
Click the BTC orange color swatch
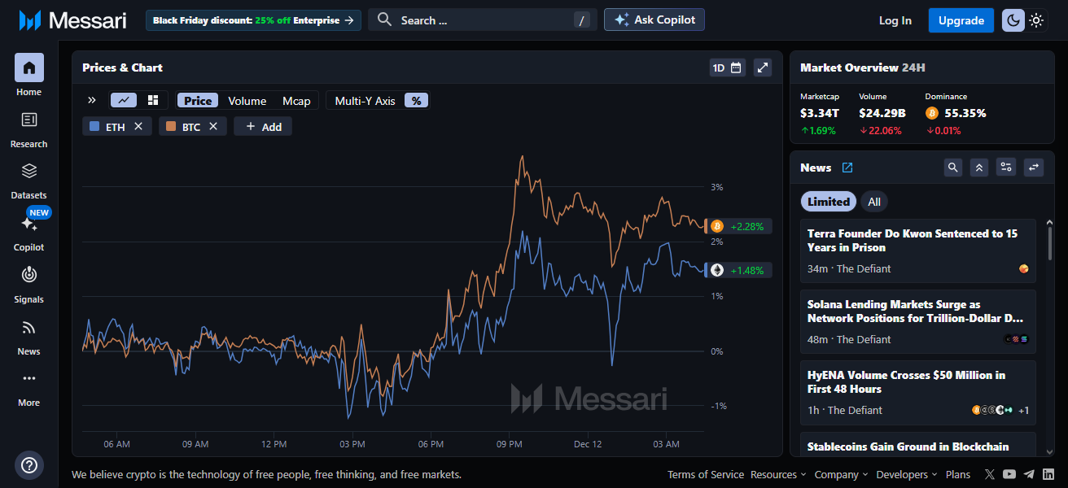pyautogui.click(x=171, y=127)
